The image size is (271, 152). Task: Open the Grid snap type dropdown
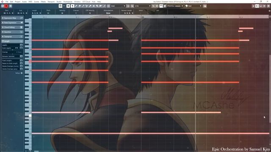(x=118, y=6)
